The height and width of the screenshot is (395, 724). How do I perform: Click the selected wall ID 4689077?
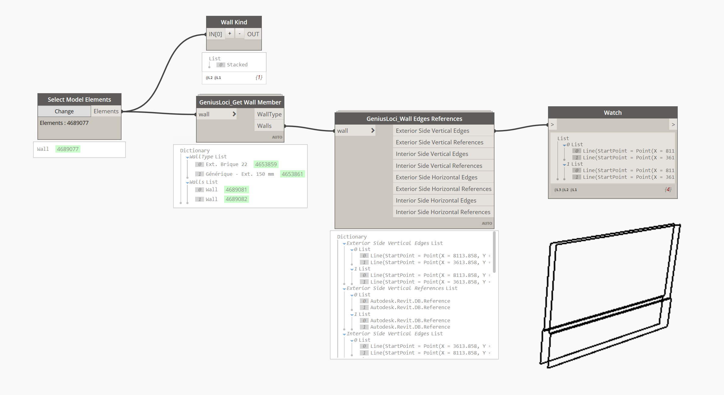click(x=68, y=149)
